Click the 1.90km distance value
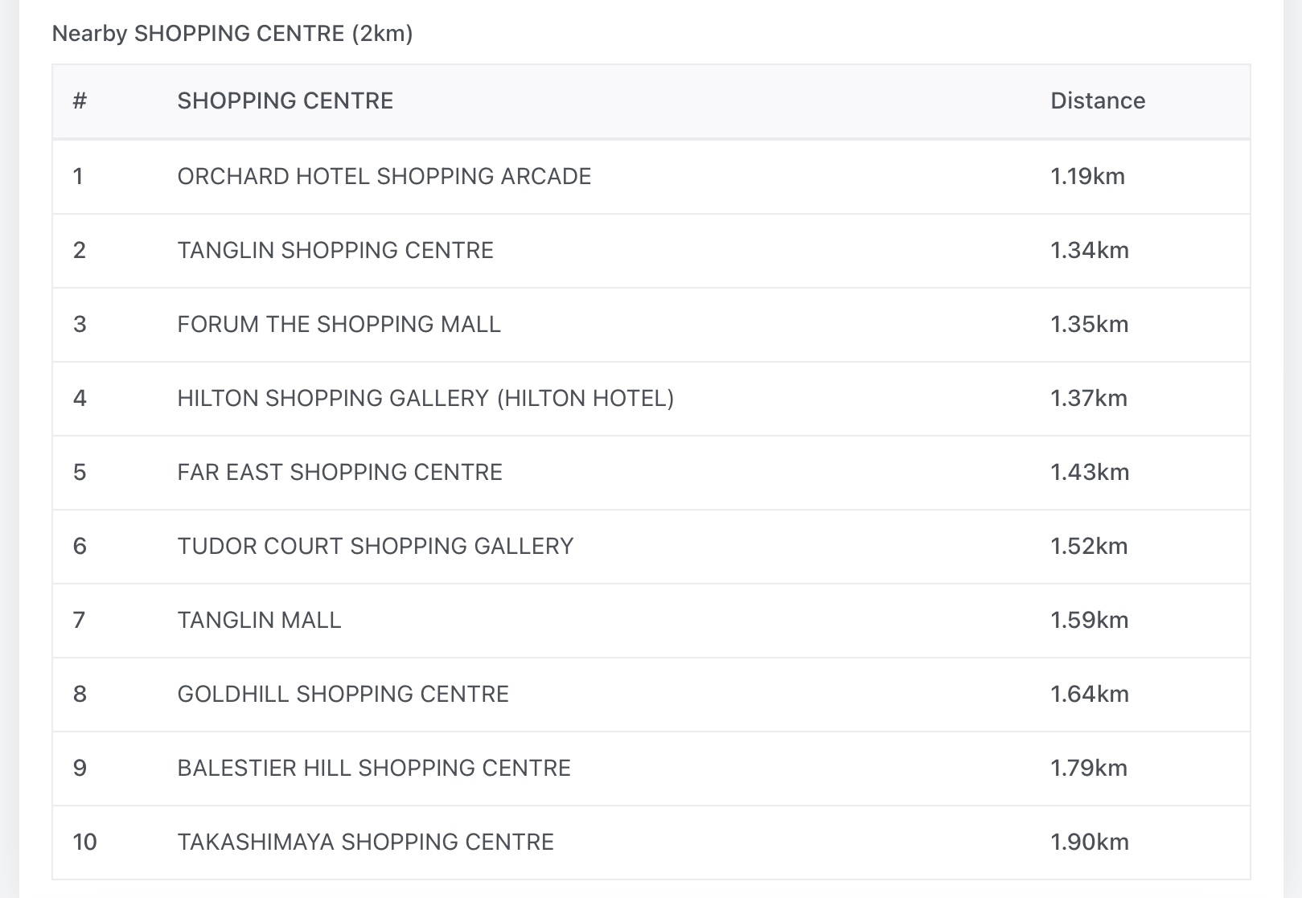The height and width of the screenshot is (898, 1302). pyautogui.click(x=1089, y=843)
